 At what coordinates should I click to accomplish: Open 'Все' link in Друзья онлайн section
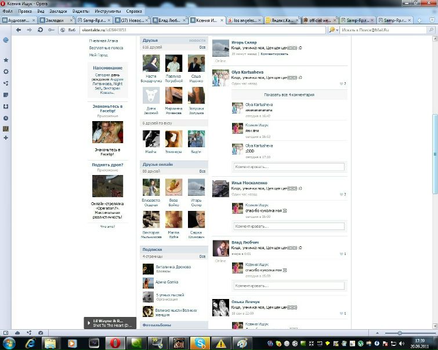202,172
